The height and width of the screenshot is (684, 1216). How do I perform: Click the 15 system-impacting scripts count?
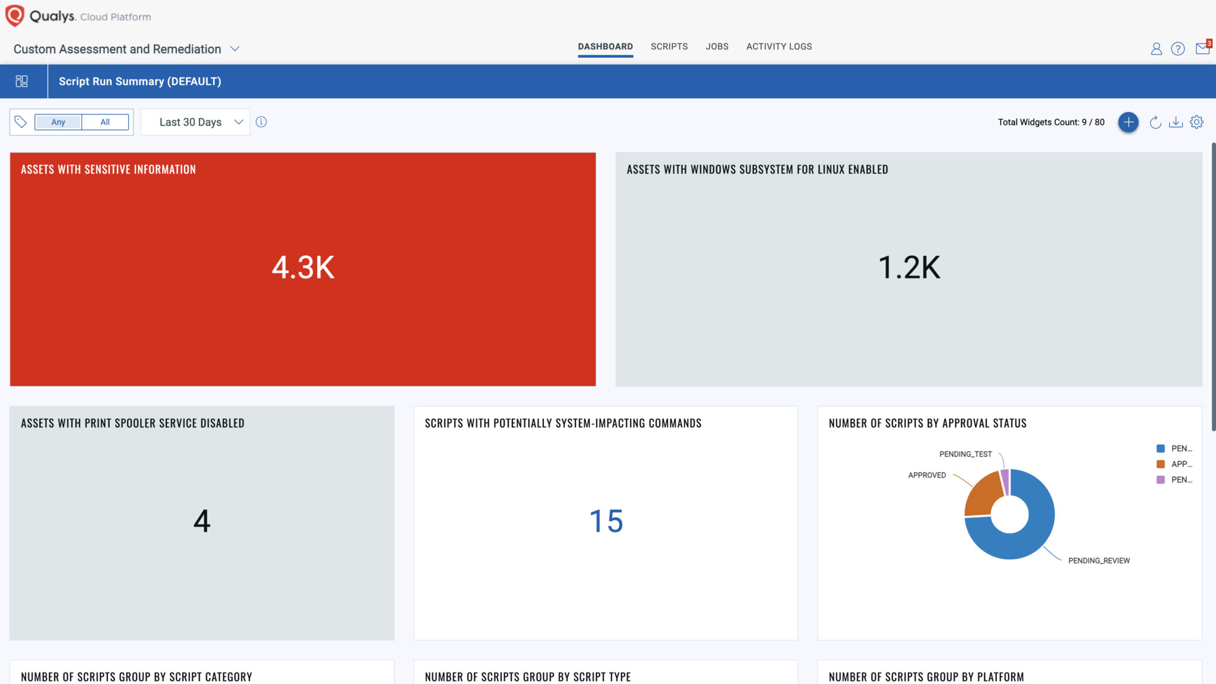[x=606, y=521]
